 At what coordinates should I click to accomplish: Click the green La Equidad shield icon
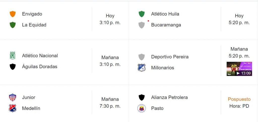(x=13, y=25)
